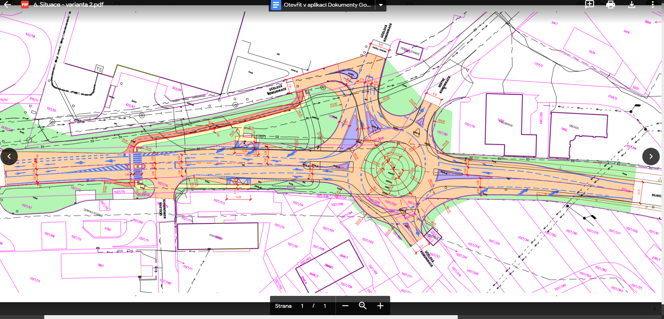Screen dimensions: 664x319
Task: Download the file with the download icon
Action: (632, 5)
